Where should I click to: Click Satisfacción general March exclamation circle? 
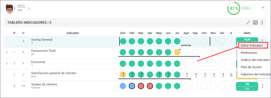pos(141,75)
